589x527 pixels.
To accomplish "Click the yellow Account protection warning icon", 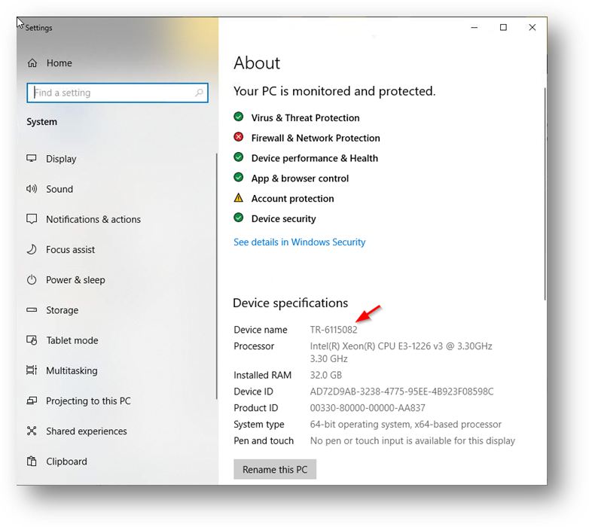I will pos(239,198).
